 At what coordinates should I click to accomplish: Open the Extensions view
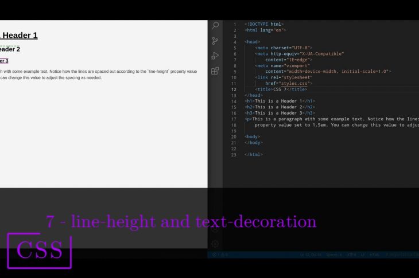[x=215, y=71]
